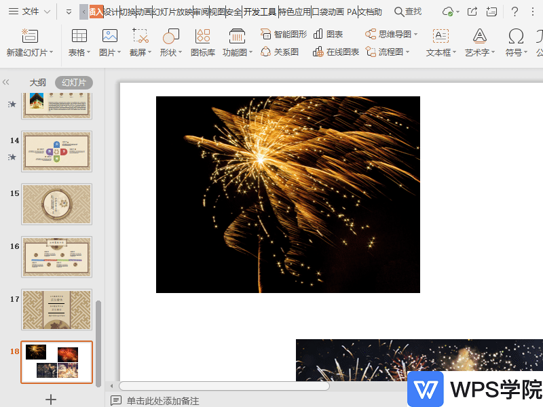
Task: Insert a 文本框 text box
Action: click(x=438, y=43)
